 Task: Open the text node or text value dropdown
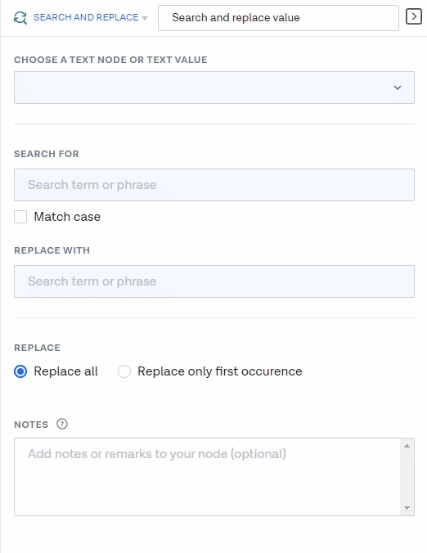pos(214,88)
